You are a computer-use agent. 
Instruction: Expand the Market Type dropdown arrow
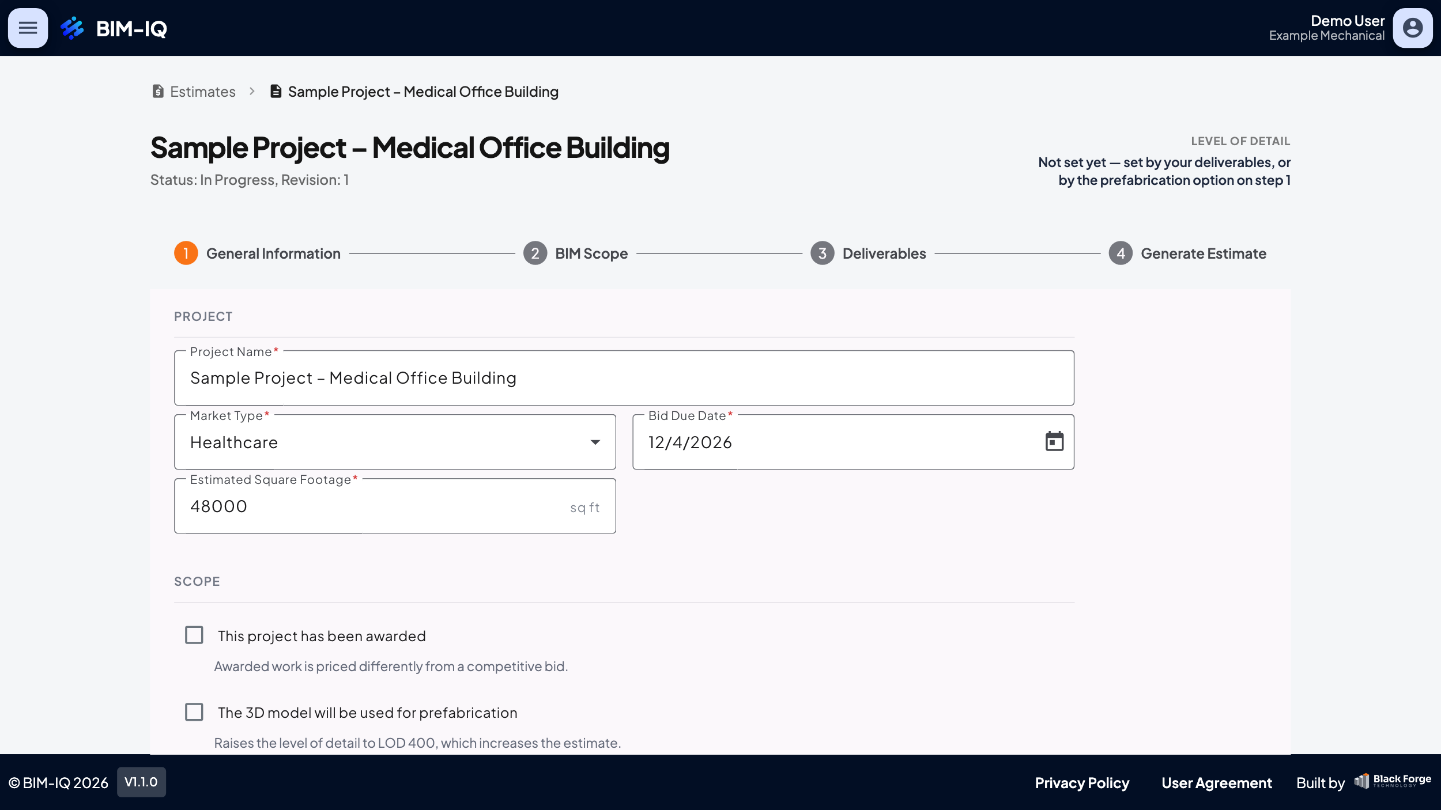coord(595,442)
